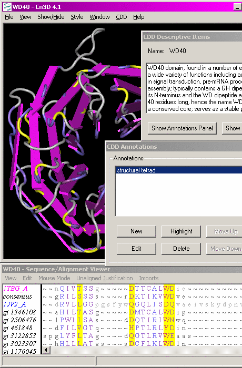Click the Show Annotations Panel button
This screenshot has height=368, width=242.
(x=182, y=128)
